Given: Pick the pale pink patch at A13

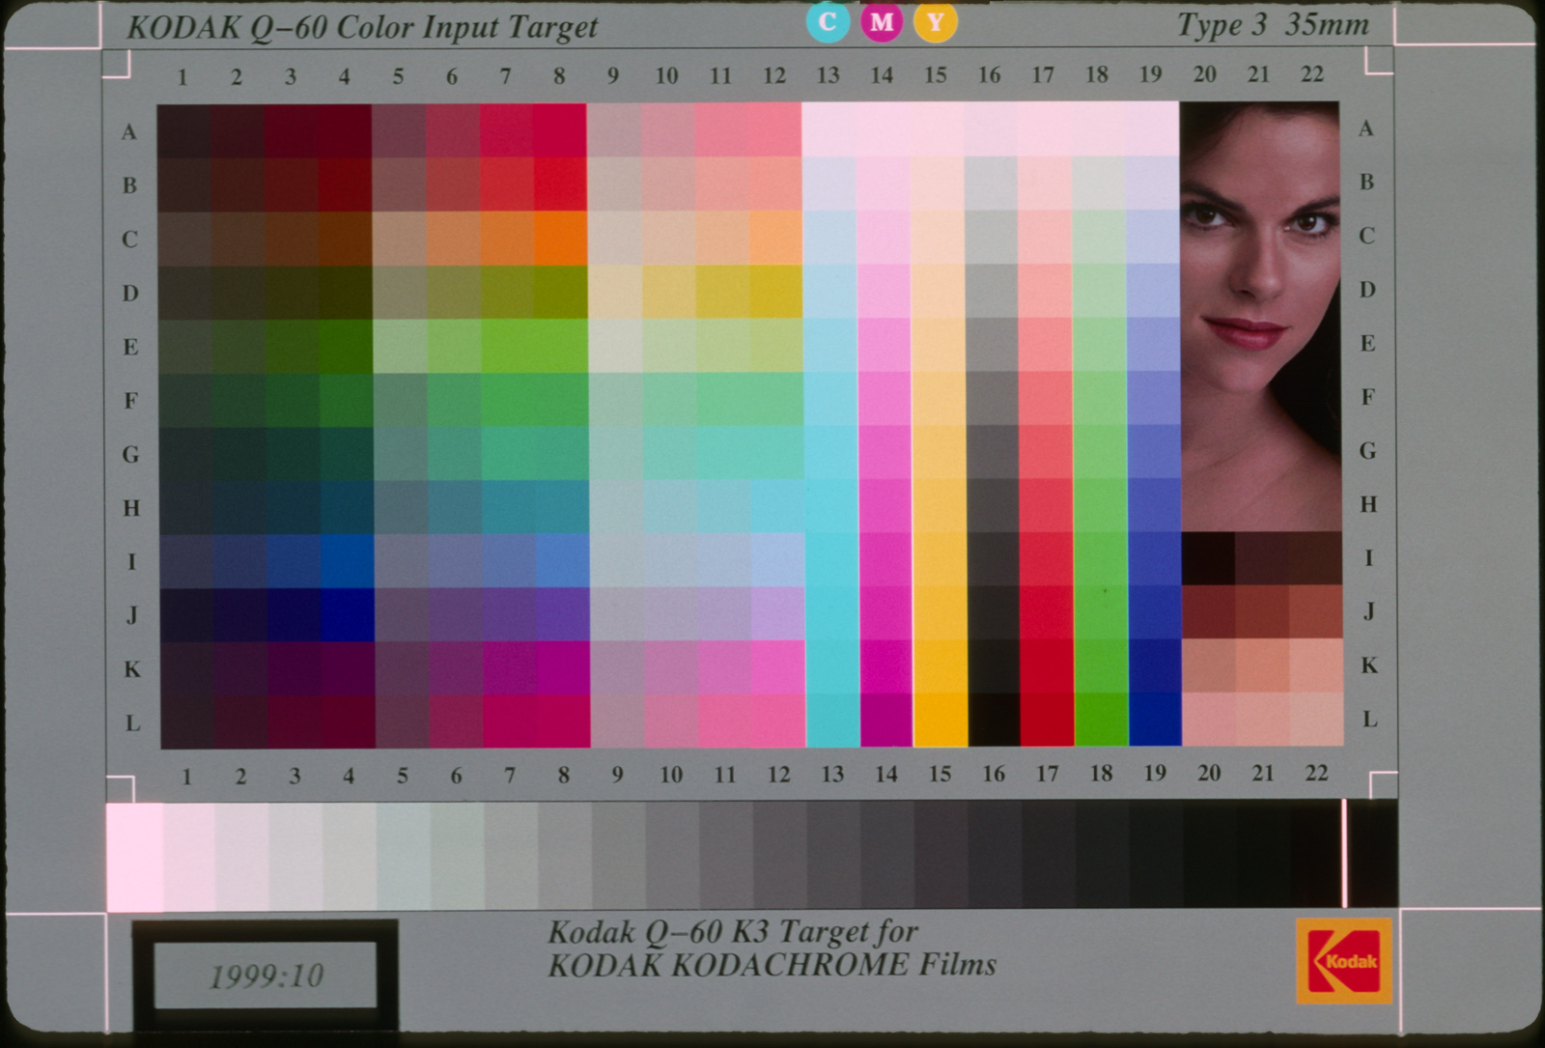Looking at the screenshot, I should [x=829, y=129].
